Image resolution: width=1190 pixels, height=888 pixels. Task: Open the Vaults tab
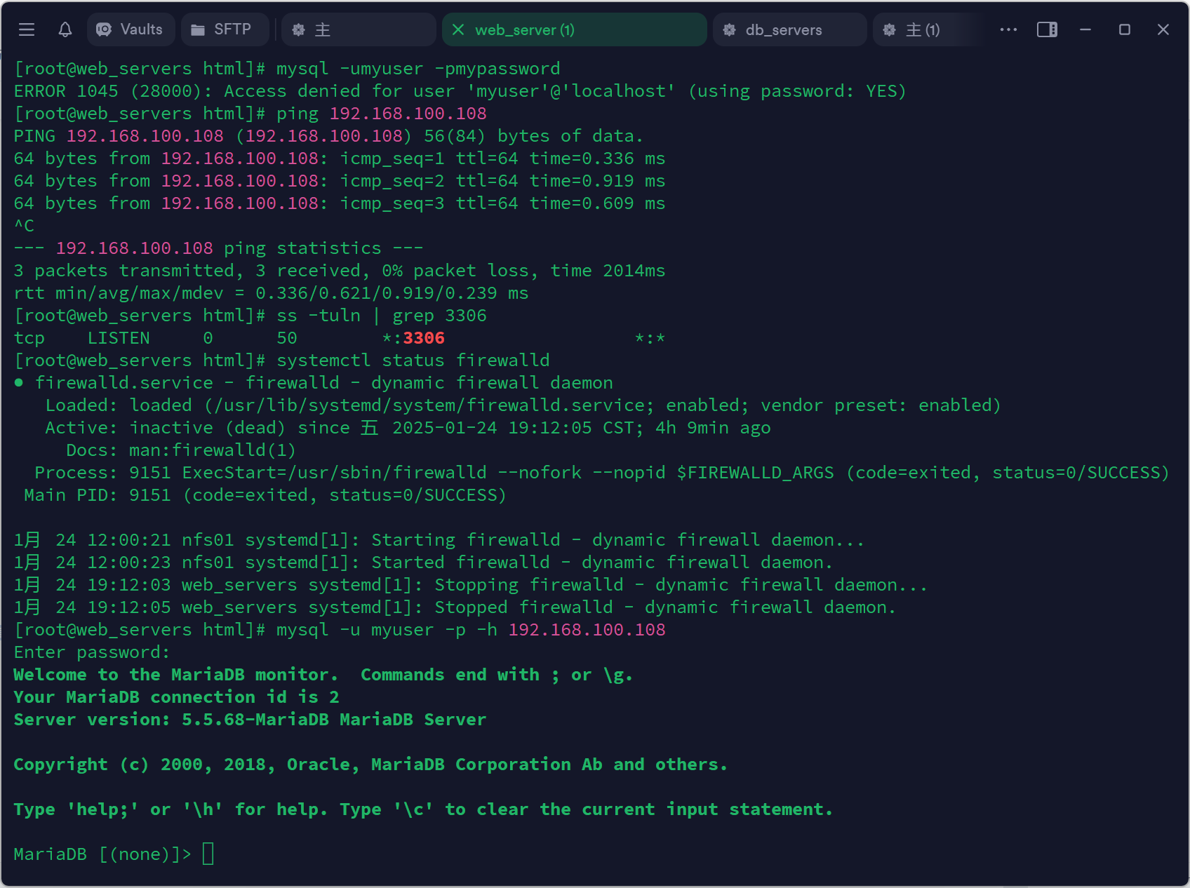pyautogui.click(x=131, y=29)
